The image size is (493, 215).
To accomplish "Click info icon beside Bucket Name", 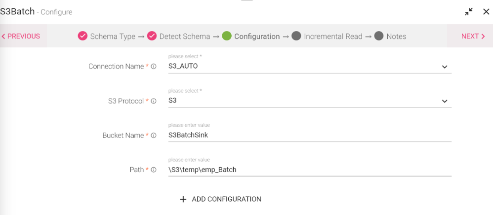I will pos(154,136).
